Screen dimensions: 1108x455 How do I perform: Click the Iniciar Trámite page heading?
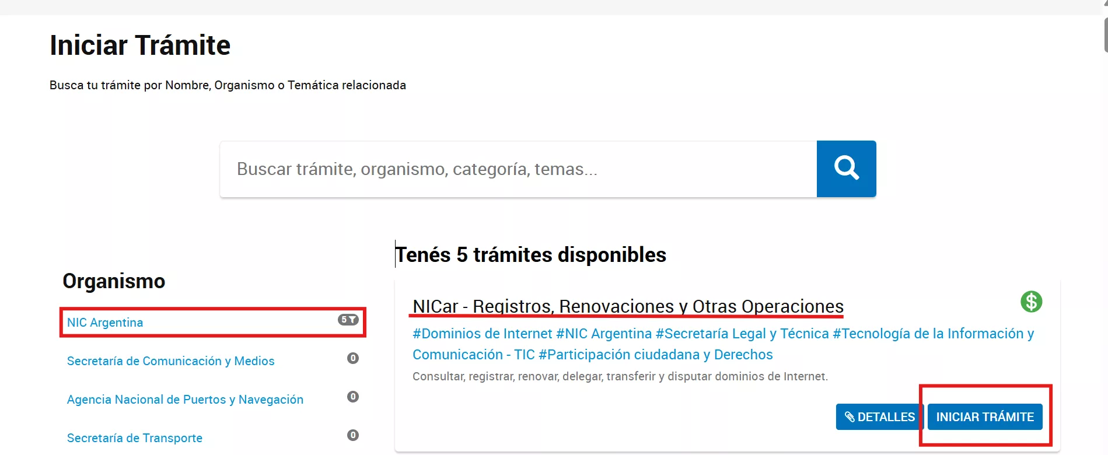click(x=140, y=45)
